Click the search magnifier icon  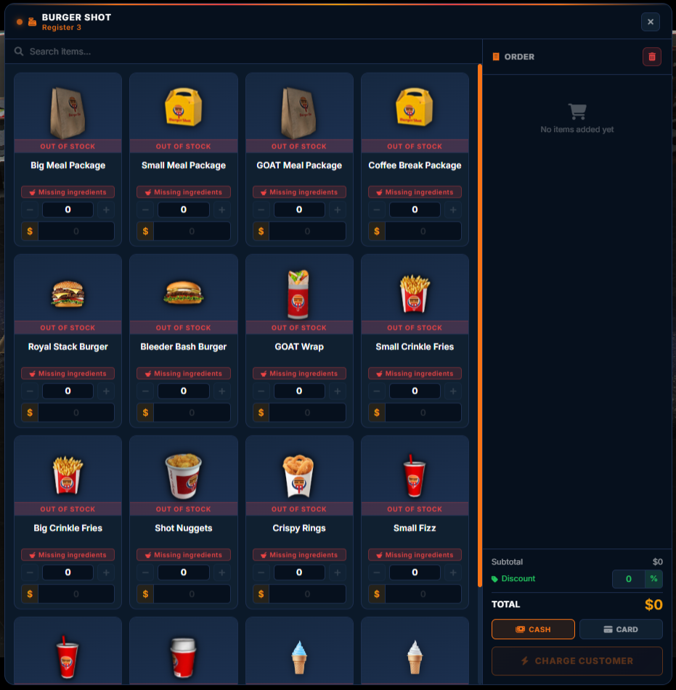tap(18, 52)
